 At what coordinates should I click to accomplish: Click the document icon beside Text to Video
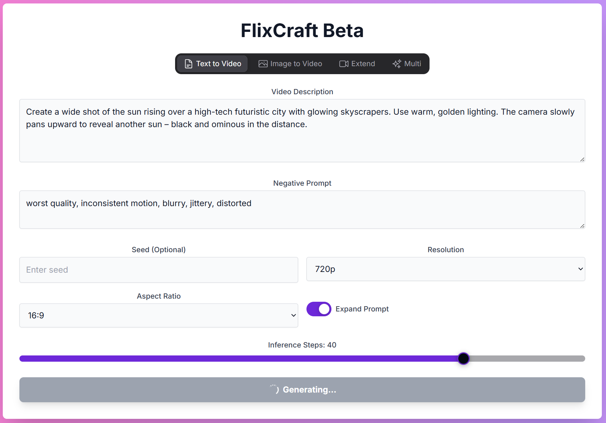coord(188,64)
